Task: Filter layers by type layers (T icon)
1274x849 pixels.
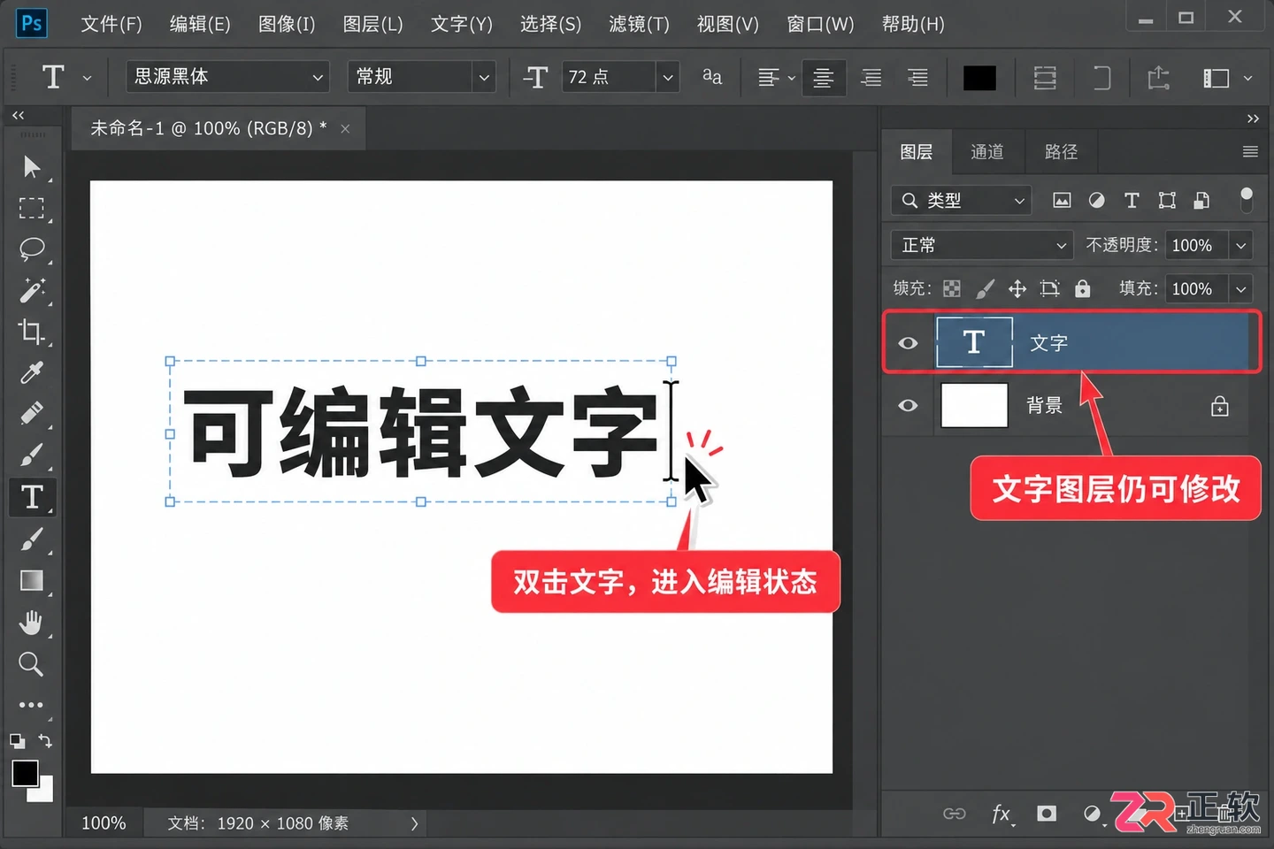Action: [1132, 201]
